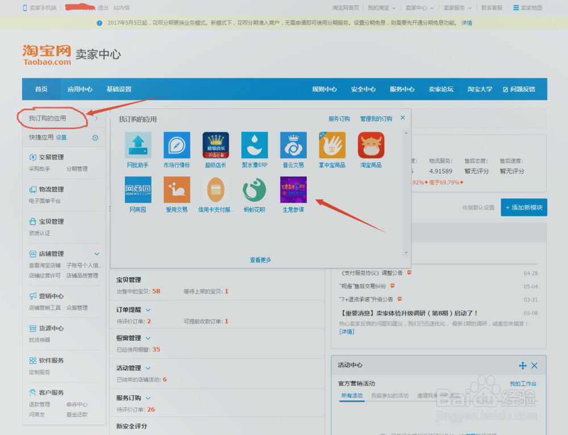Click the move icon in 活动中心 panel
The image size is (568, 435).
click(523, 366)
